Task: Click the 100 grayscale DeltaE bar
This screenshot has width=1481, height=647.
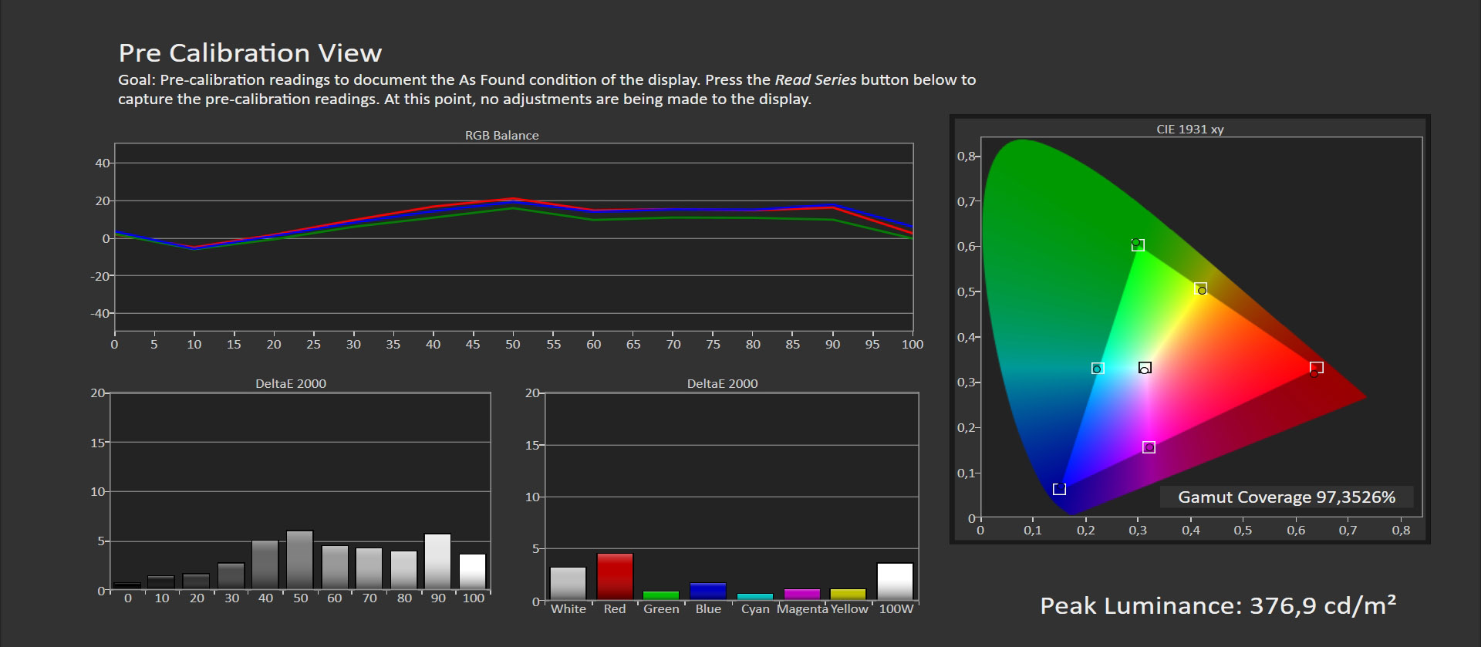Action: pyautogui.click(x=473, y=571)
